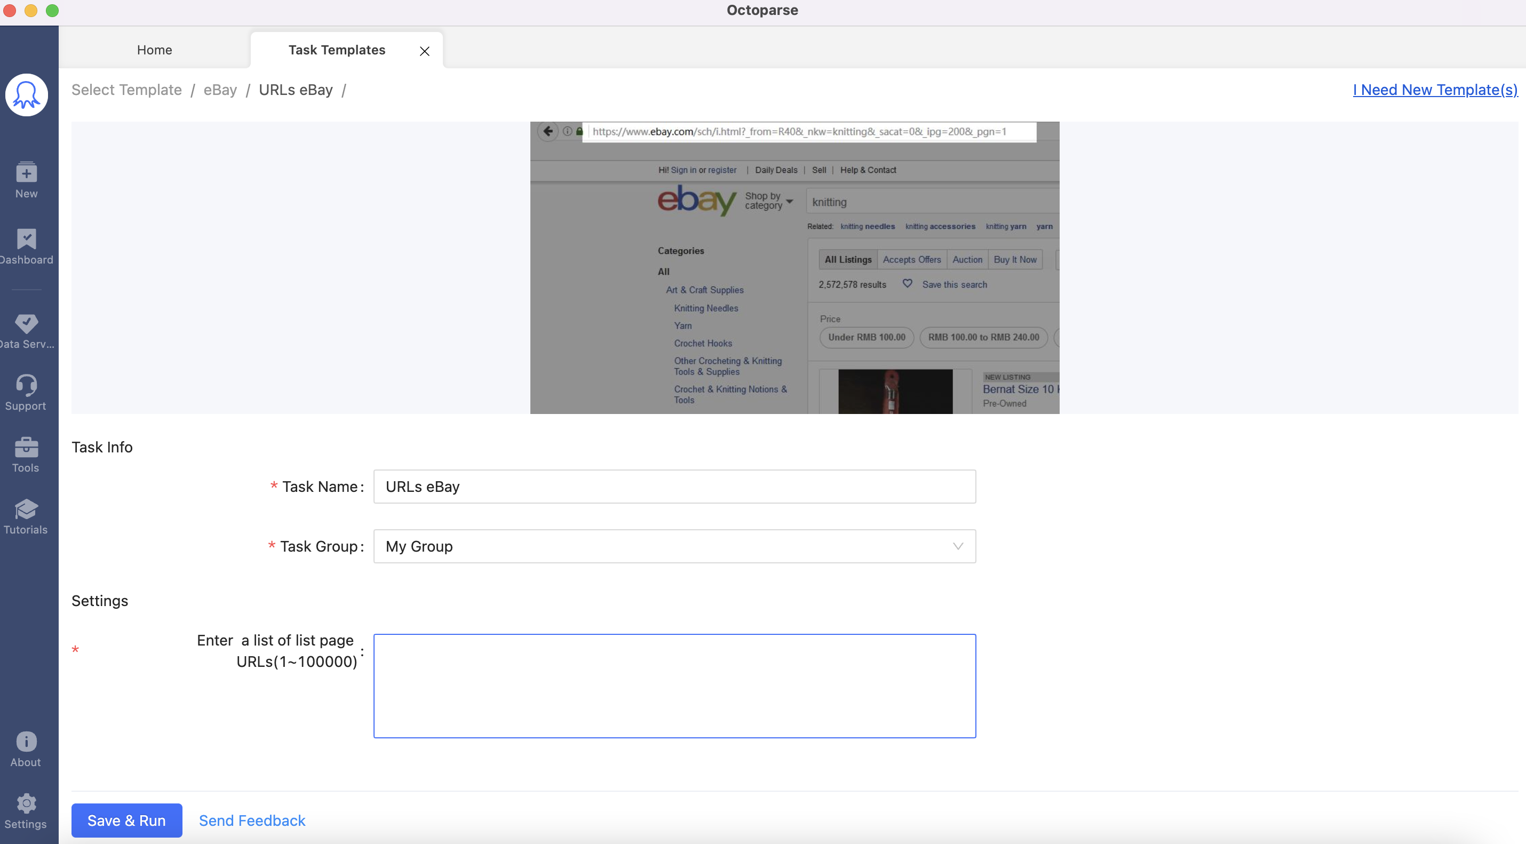
Task: Close the Task Templates tab
Action: [424, 51]
